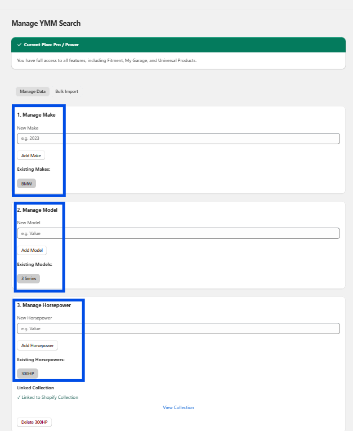Open the Bulk Import tab
Screen dimensions: 353x431
[x=66, y=91]
